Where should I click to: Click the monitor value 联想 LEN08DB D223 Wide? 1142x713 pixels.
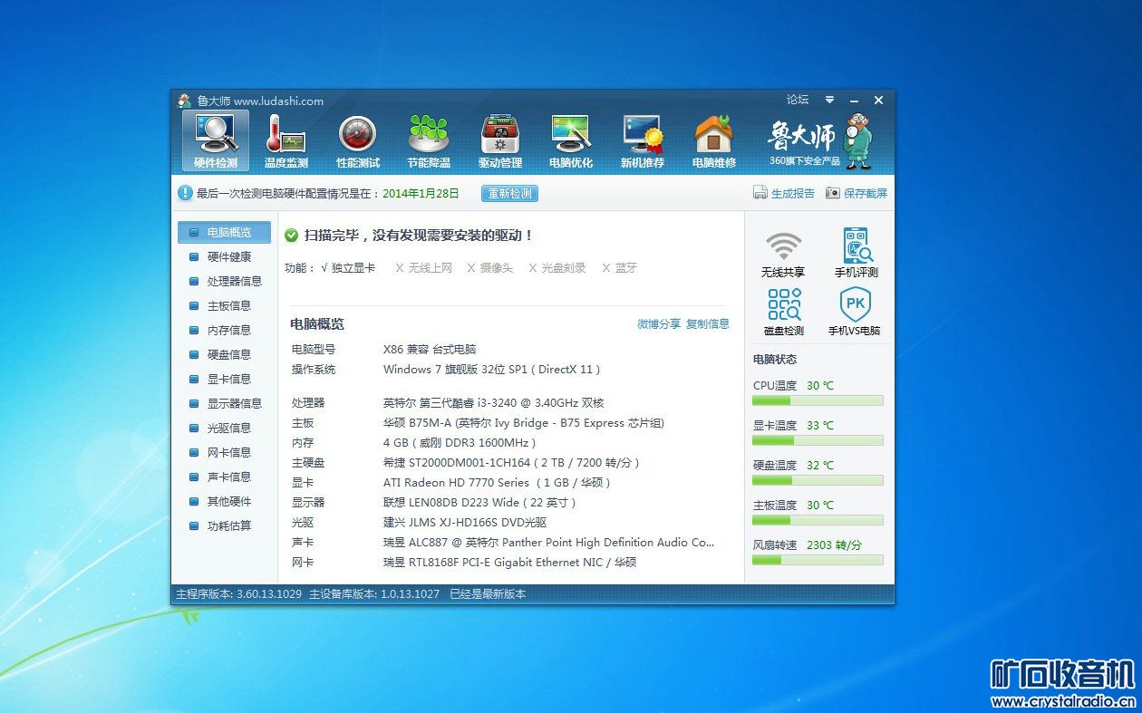tap(480, 503)
